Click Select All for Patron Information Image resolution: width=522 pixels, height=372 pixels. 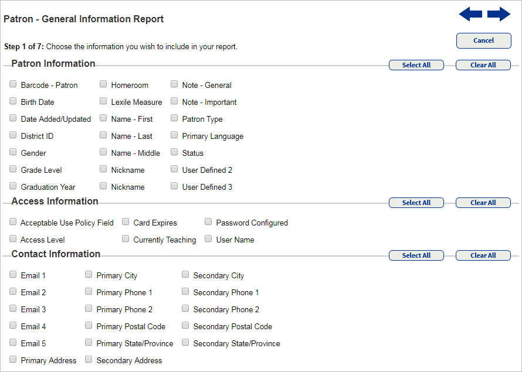(416, 64)
